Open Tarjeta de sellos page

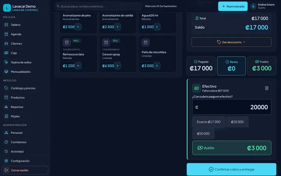(x=25, y=62)
